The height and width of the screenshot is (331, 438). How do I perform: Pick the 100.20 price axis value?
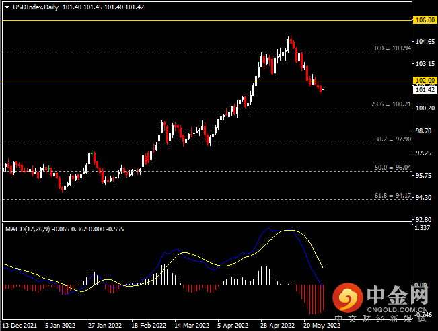[425, 108]
